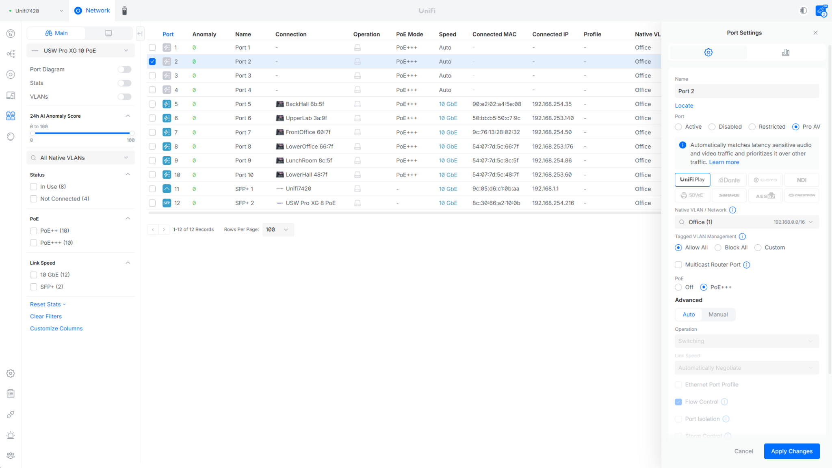Screen dimensions: 832x468
Task: Expand the All Native VLANs dropdown
Action: (80, 158)
